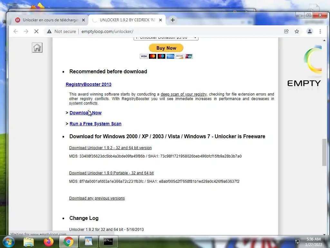Open Windows Explorer from the taskbar

(x=29, y=242)
